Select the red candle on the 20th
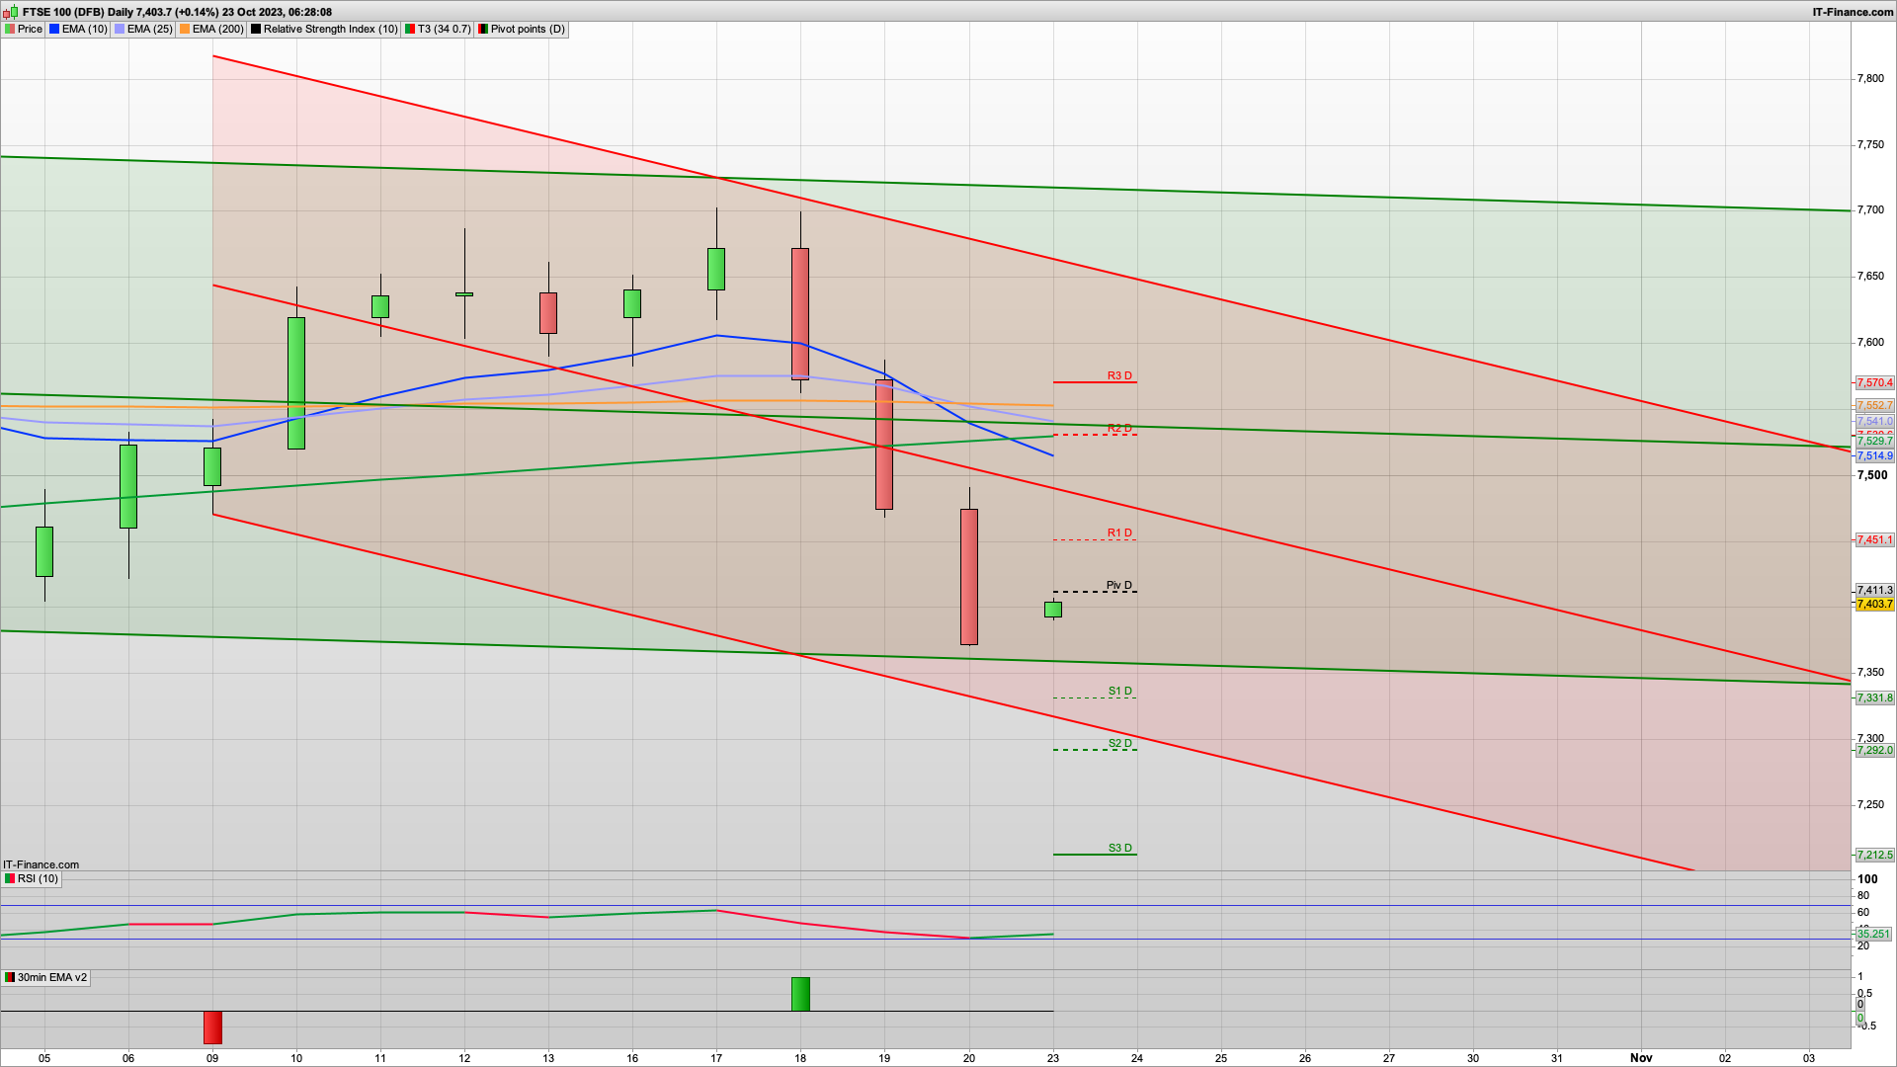Viewport: 1897px width, 1067px height. 969,577
